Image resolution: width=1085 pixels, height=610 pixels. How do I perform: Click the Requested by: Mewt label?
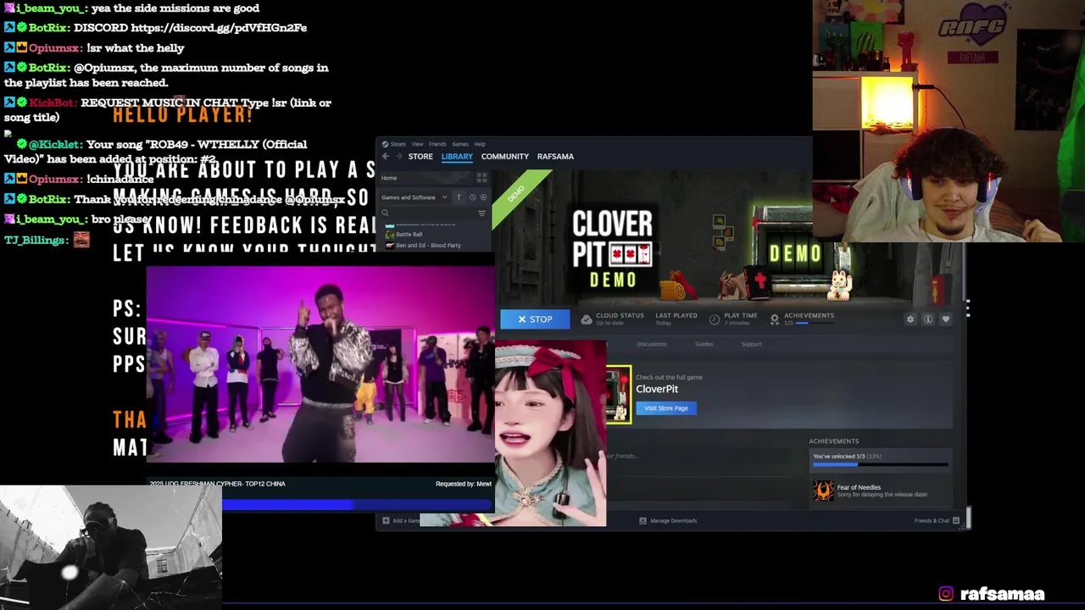pos(464,484)
